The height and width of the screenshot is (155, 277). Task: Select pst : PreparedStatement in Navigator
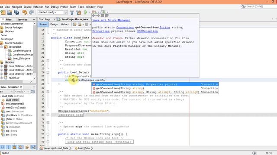coord(19,123)
